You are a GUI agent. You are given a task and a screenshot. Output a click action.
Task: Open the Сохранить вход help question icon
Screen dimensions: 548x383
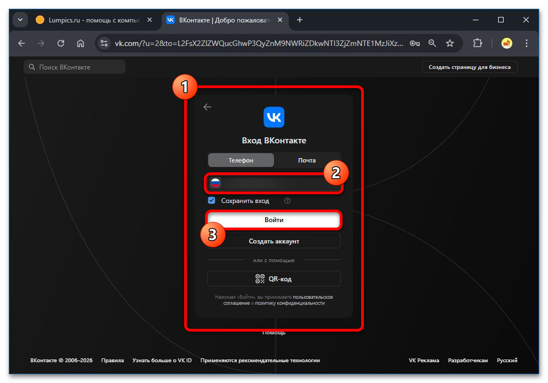tap(287, 201)
